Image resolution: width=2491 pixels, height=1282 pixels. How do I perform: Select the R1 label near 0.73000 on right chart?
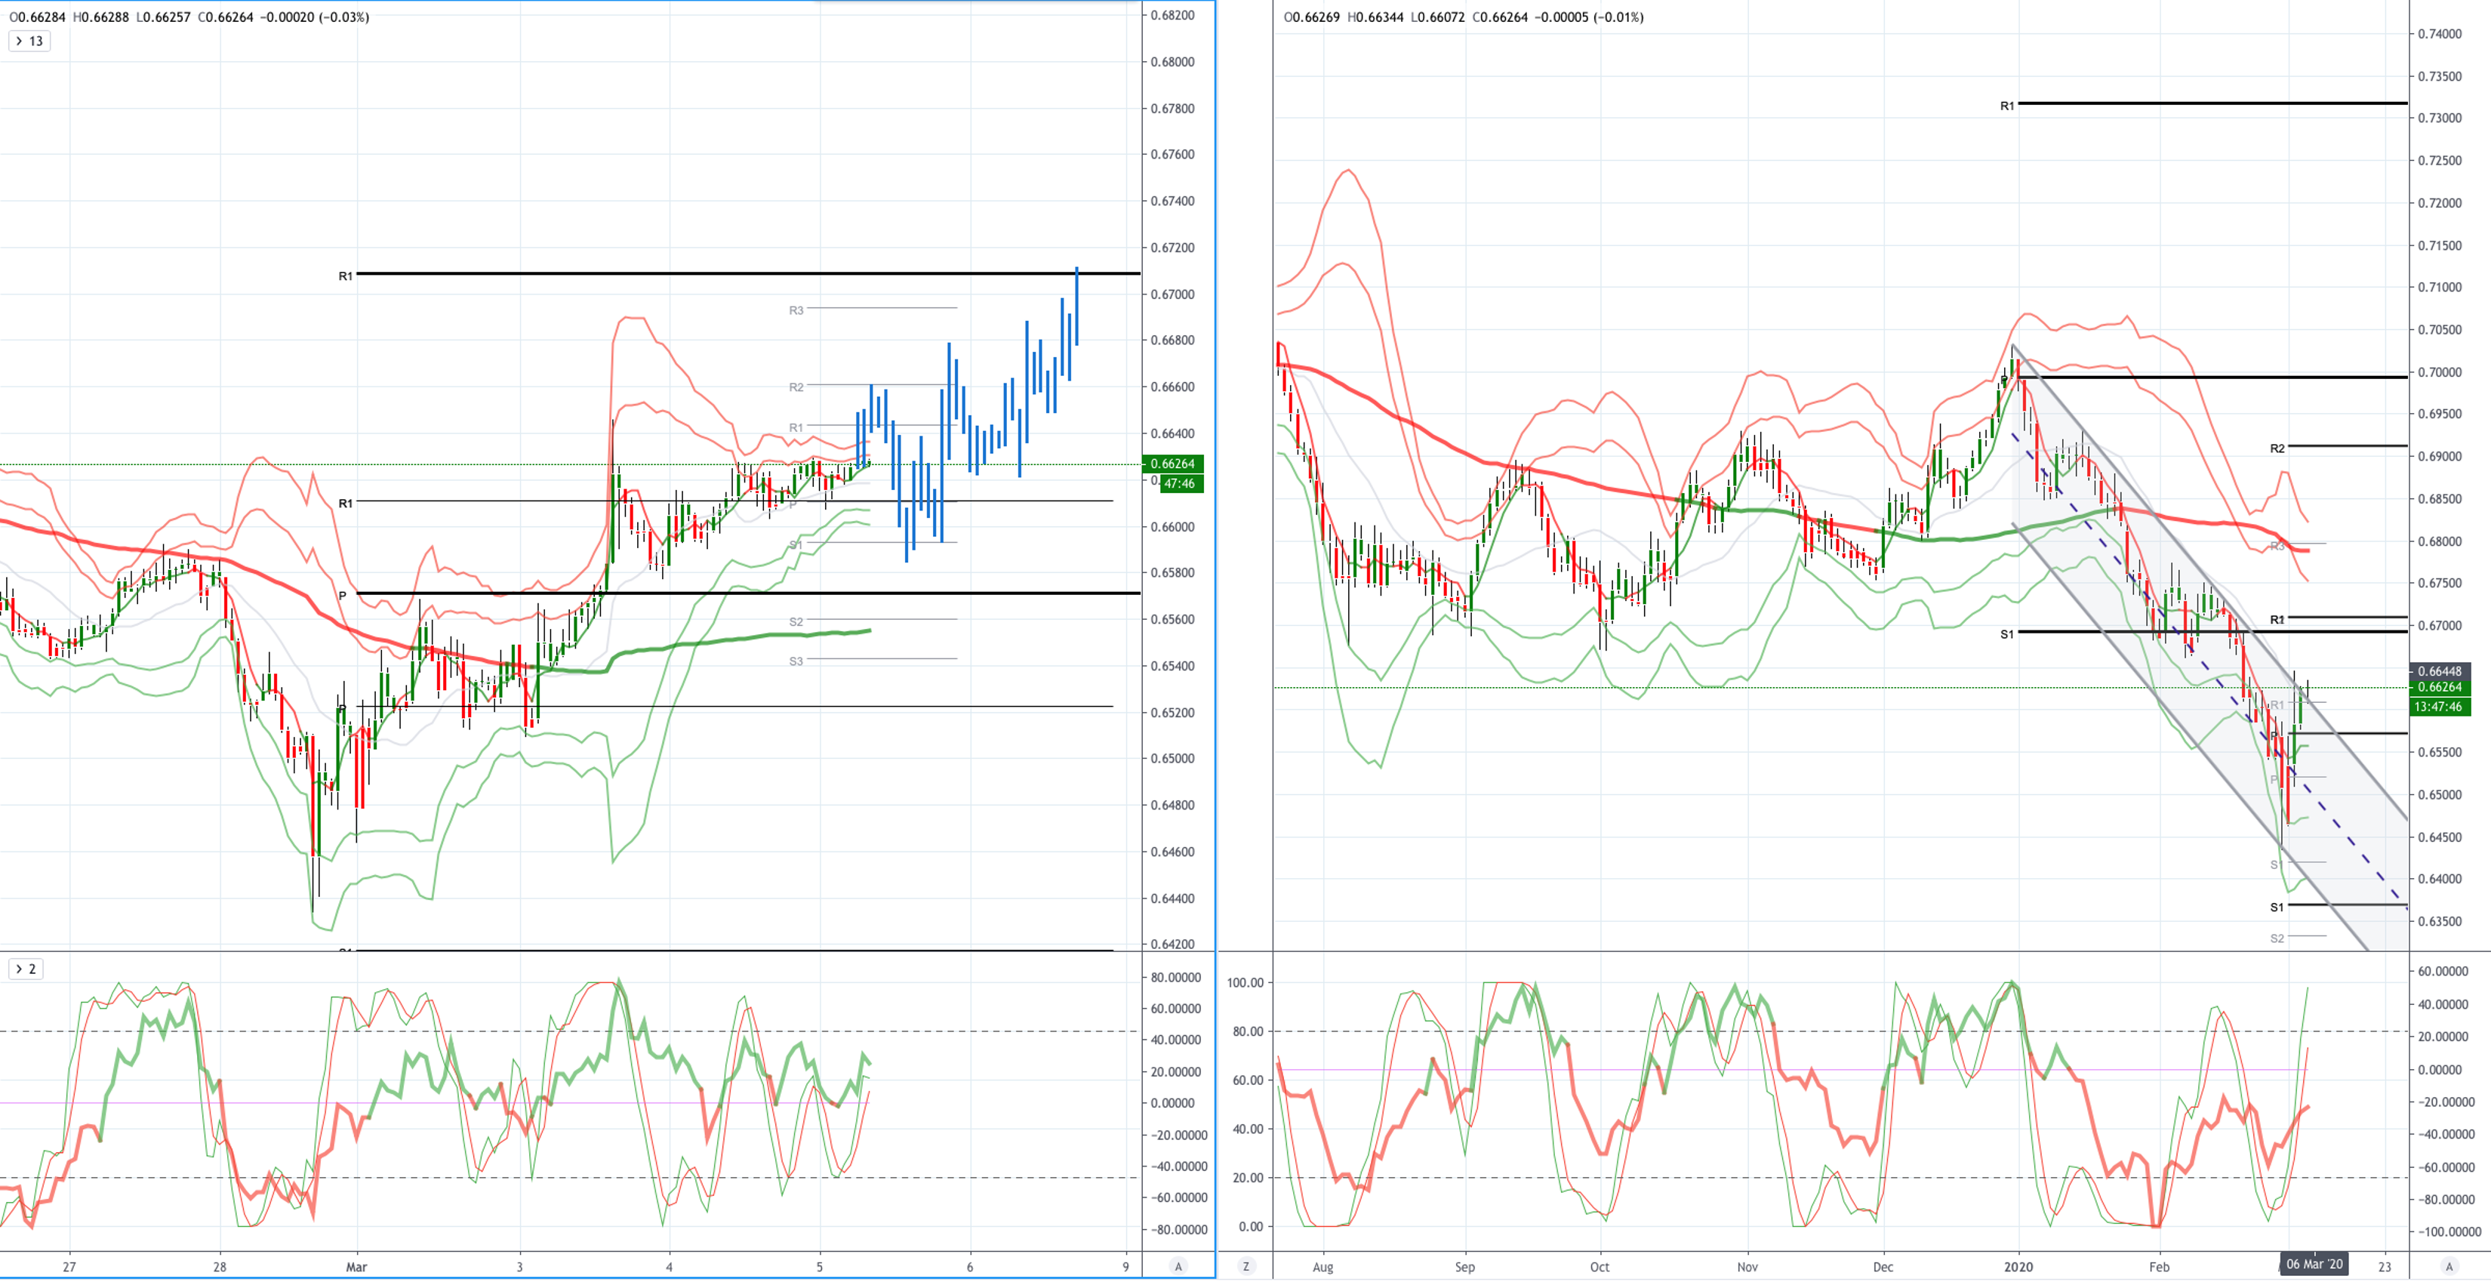[2006, 106]
